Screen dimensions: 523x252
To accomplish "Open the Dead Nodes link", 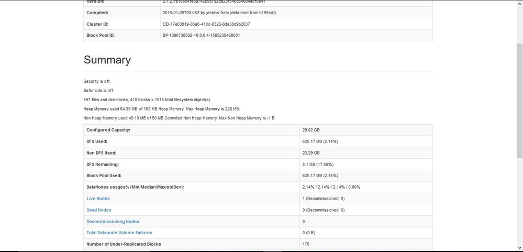I will [x=99, y=210].
